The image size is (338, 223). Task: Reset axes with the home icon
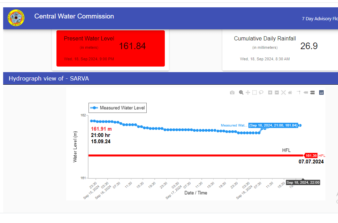click(290, 93)
